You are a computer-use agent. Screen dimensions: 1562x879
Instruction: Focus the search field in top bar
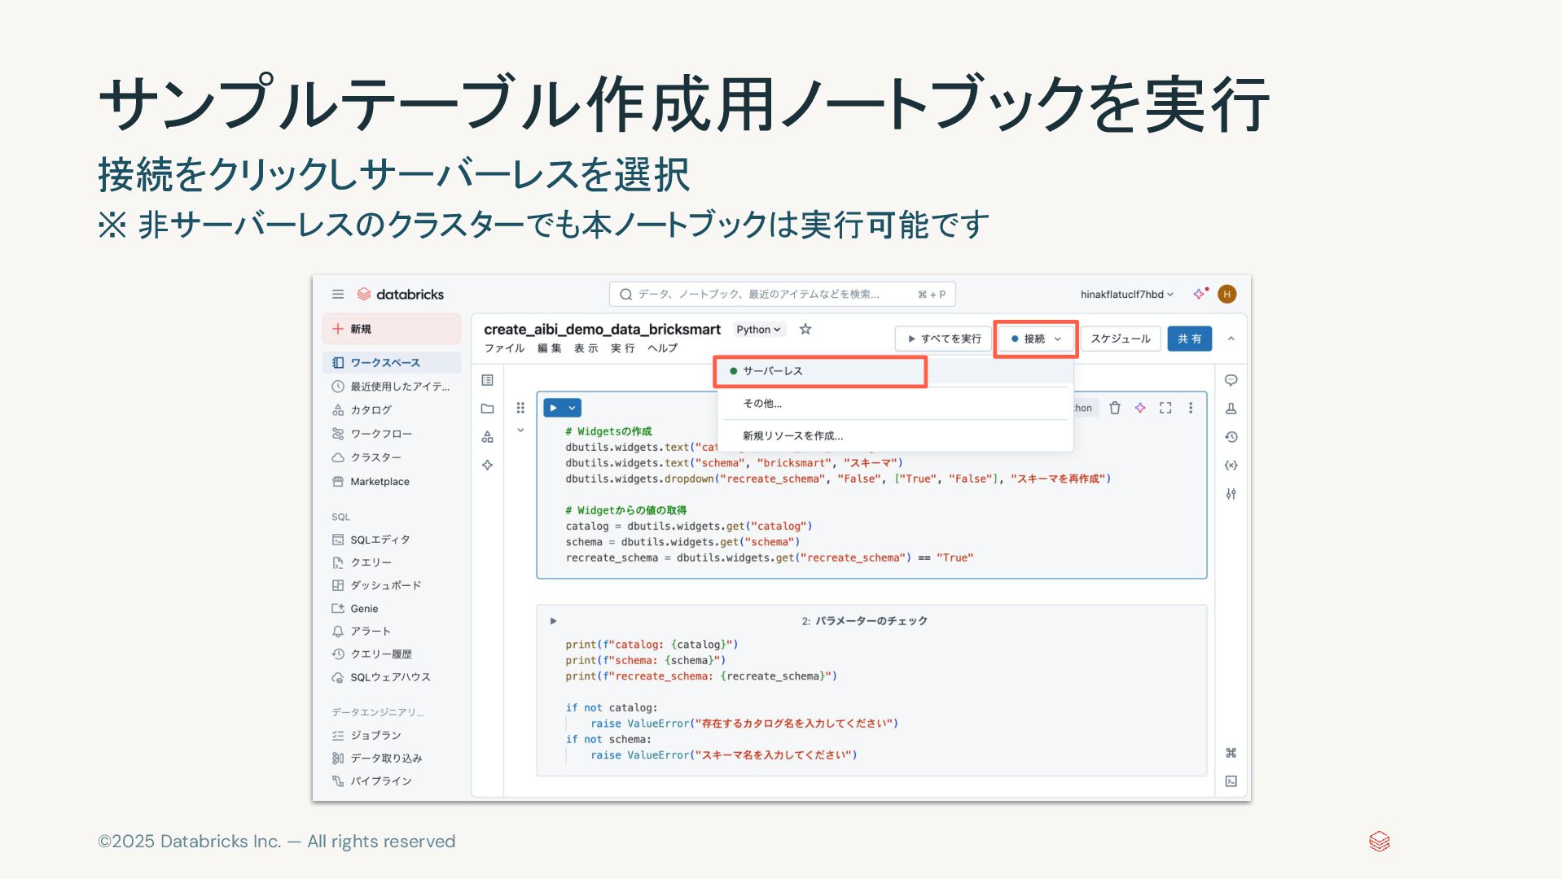click(x=783, y=294)
